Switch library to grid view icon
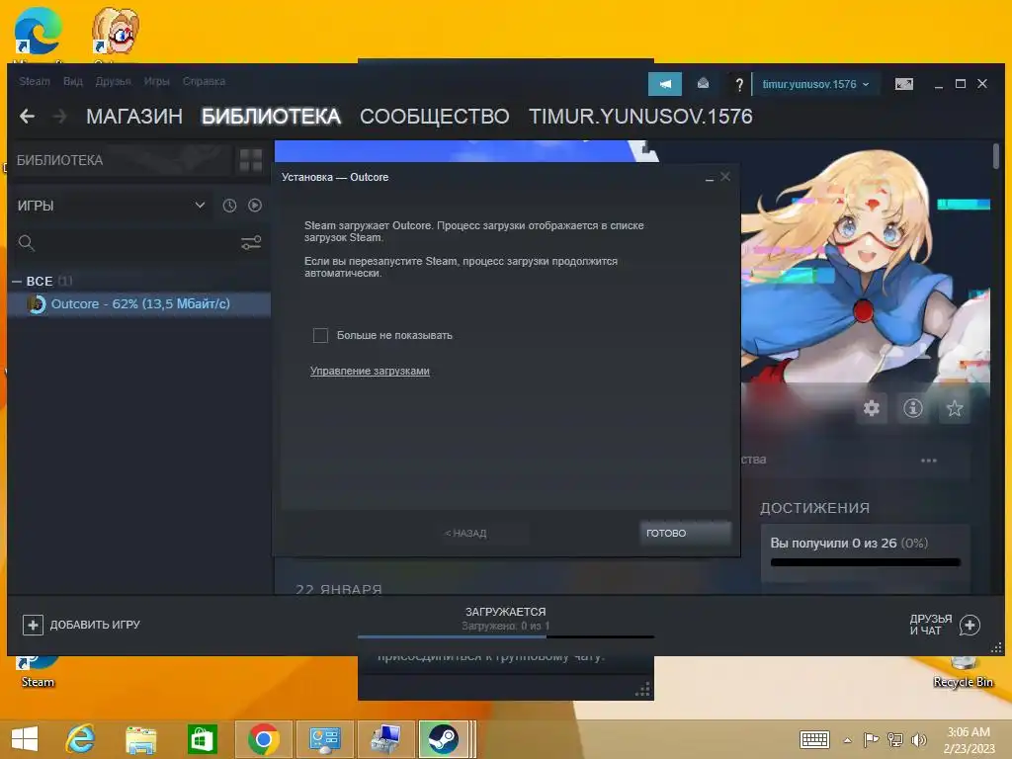1012x759 pixels. point(250,160)
